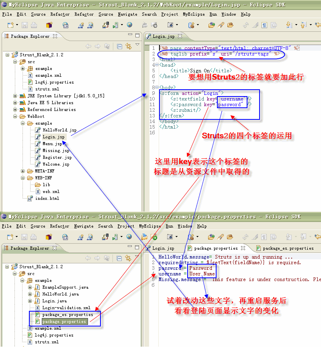Screen dimensions: 321x347
Task: Click the purple cube package icon in Login.jsp window
Action: (49, 25)
